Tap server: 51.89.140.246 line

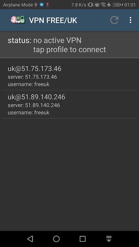coord(34,105)
